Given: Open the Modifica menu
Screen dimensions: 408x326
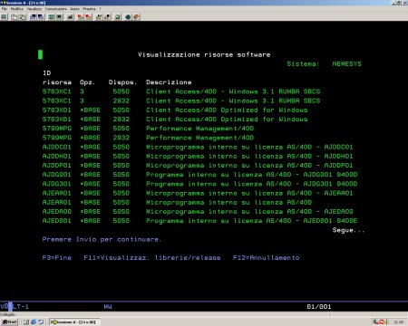Looking at the screenshot, I should click(x=17, y=9).
